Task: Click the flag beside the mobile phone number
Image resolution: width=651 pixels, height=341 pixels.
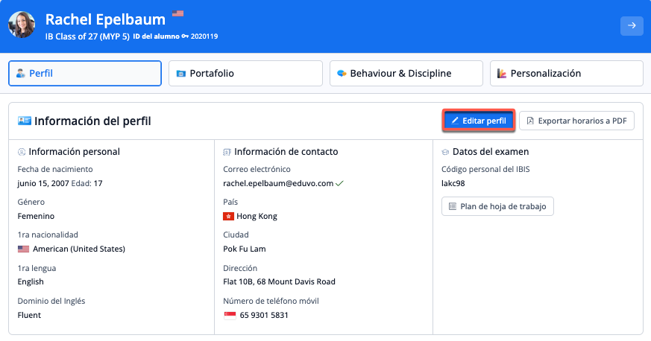Action: point(230,315)
